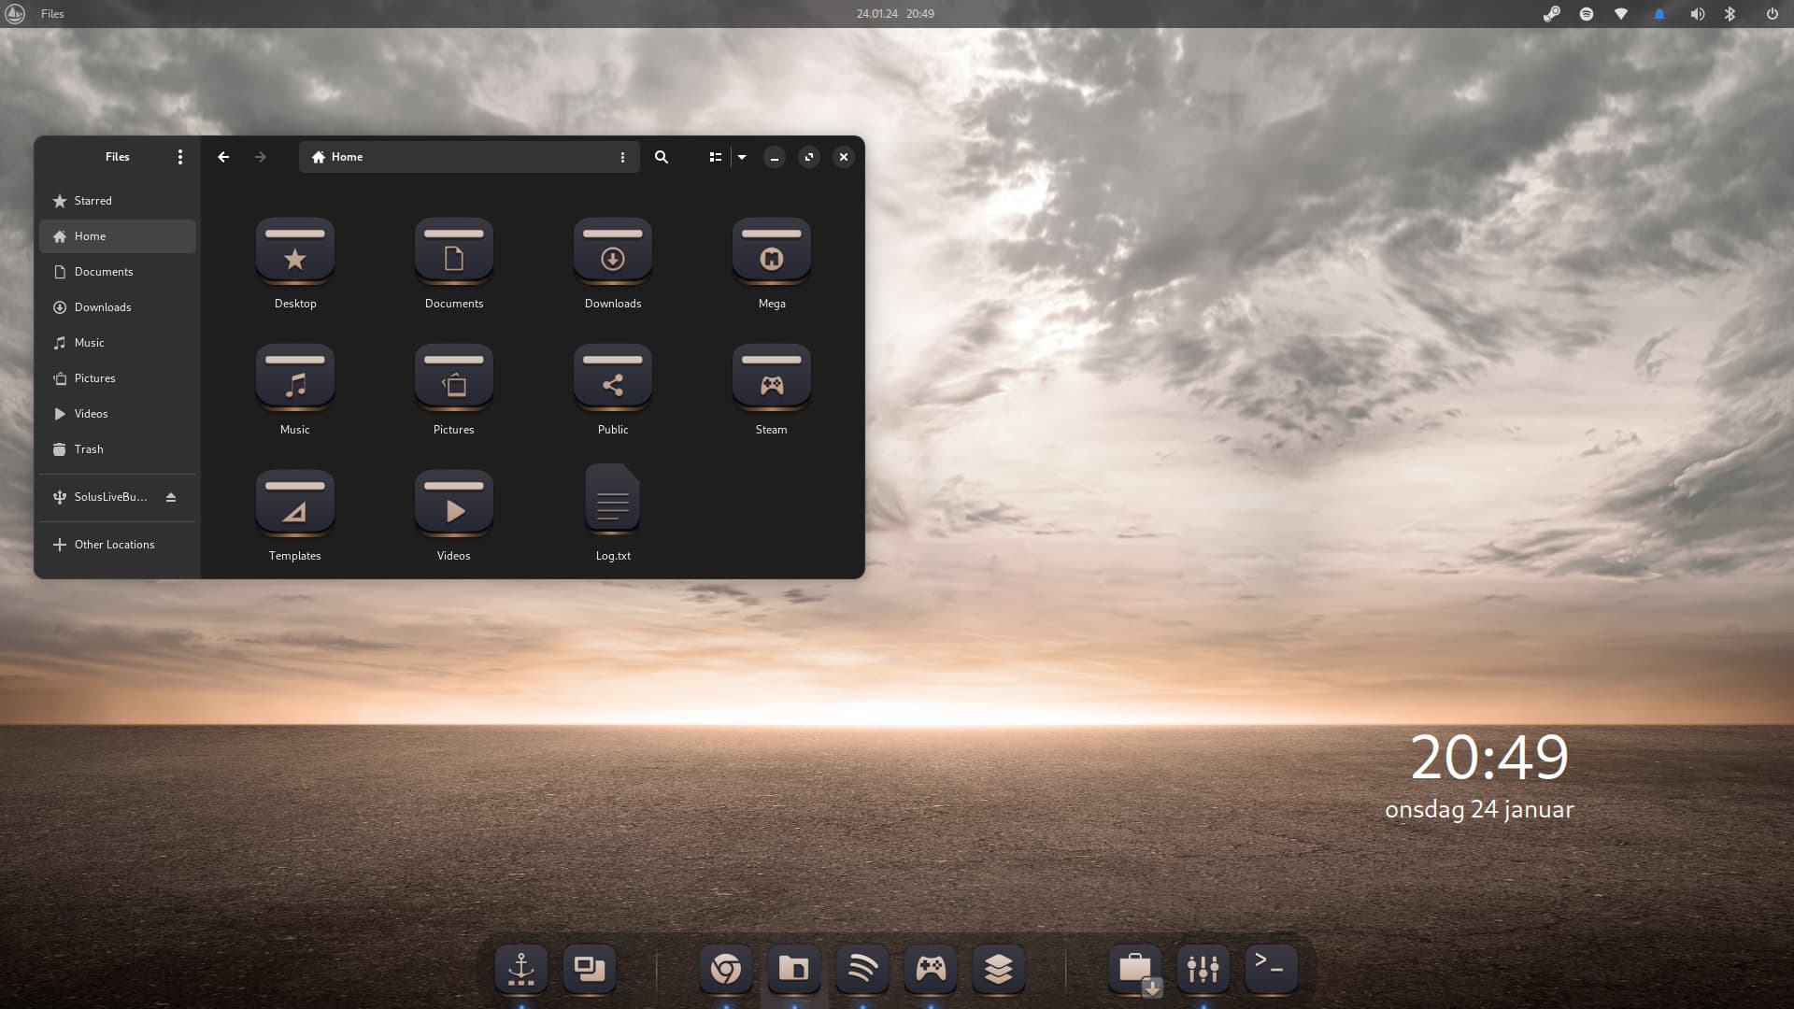Go back with the left arrow

pyautogui.click(x=223, y=157)
